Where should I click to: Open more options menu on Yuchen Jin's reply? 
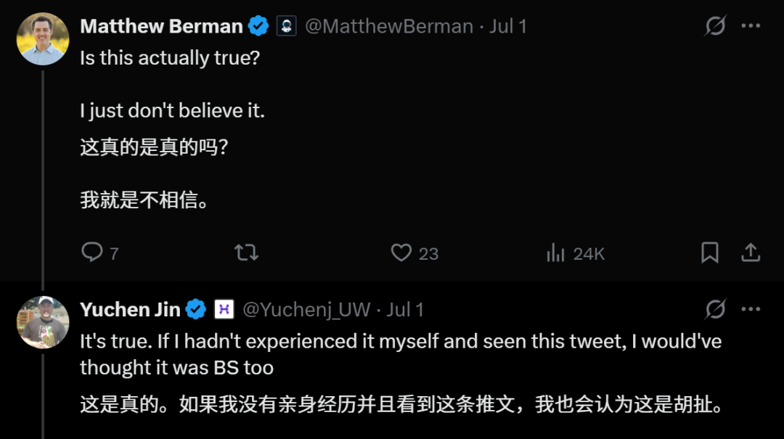coord(751,309)
